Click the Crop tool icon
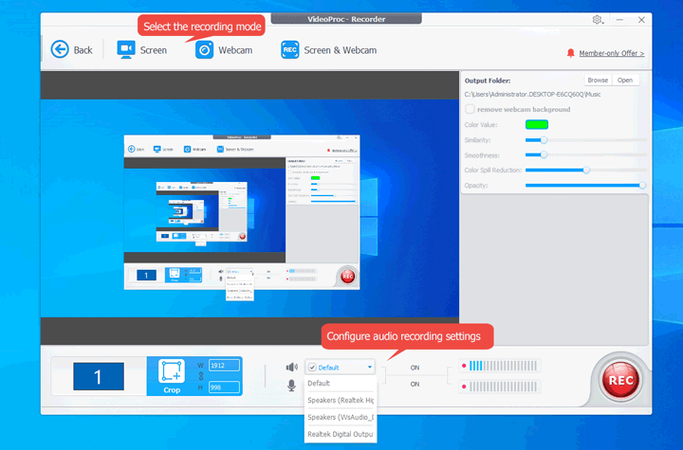The height and width of the screenshot is (450, 683). pyautogui.click(x=172, y=371)
